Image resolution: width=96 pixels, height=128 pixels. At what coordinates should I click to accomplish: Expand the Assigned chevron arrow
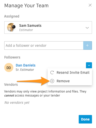87,28
